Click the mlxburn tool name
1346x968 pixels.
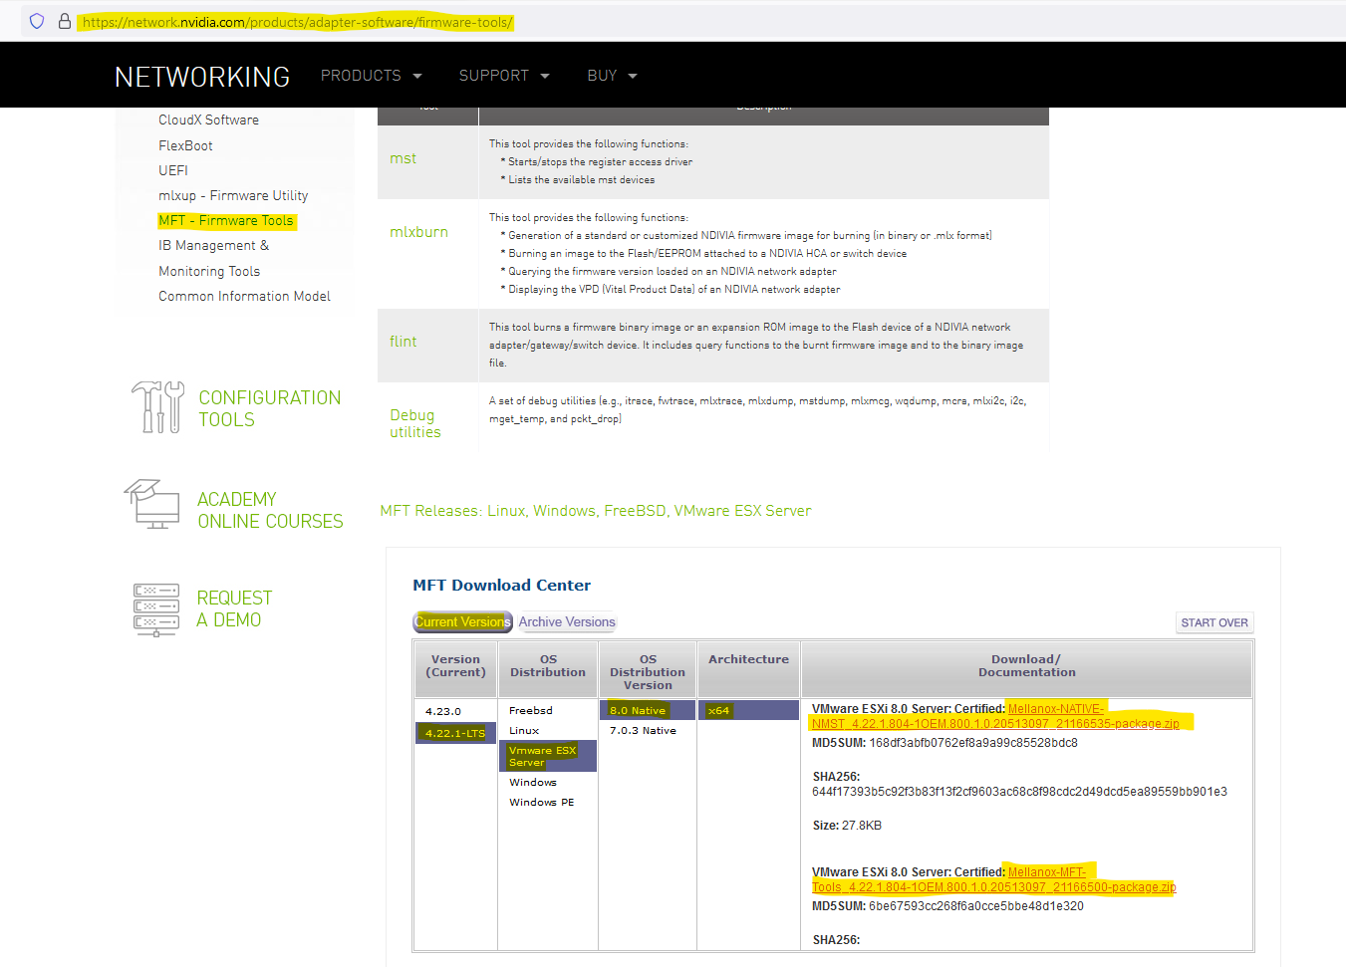418,232
